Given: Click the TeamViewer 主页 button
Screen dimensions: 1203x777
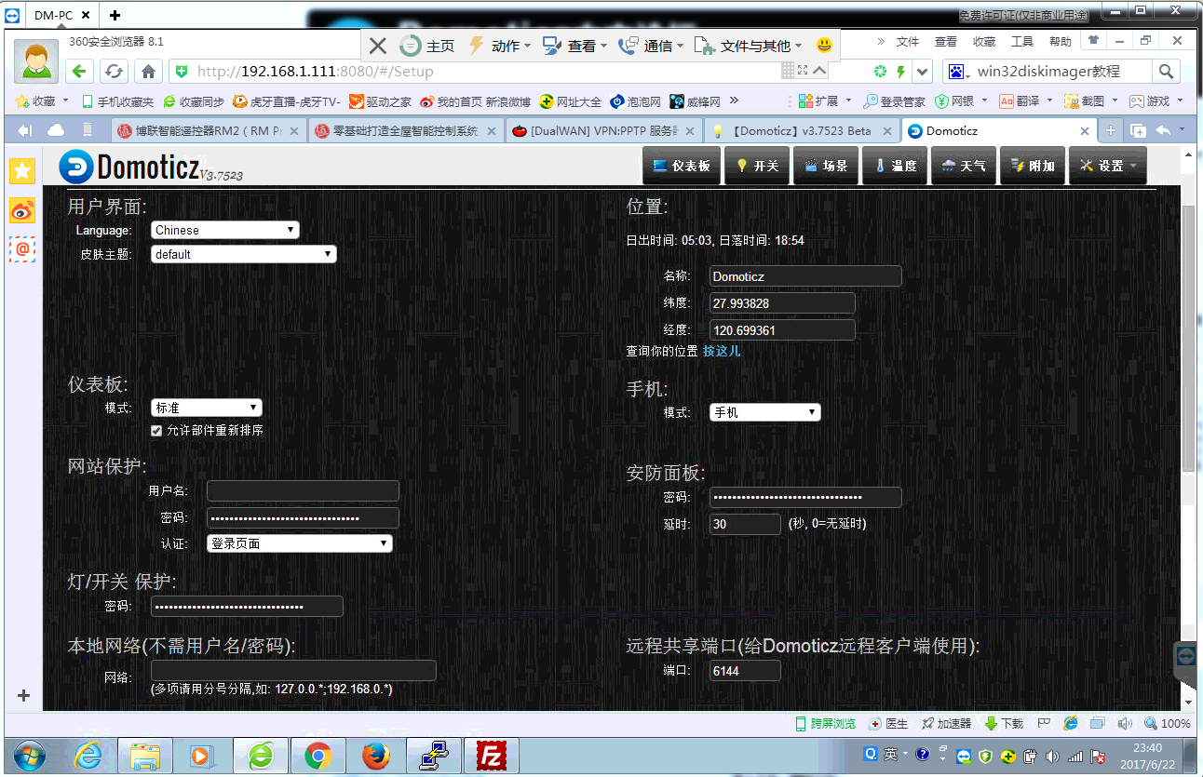Looking at the screenshot, I should 427,46.
